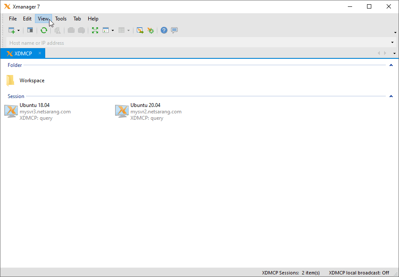The width and height of the screenshot is (399, 277).
Task: Click the Ubuntu 18.04 session name
Action: coord(35,105)
